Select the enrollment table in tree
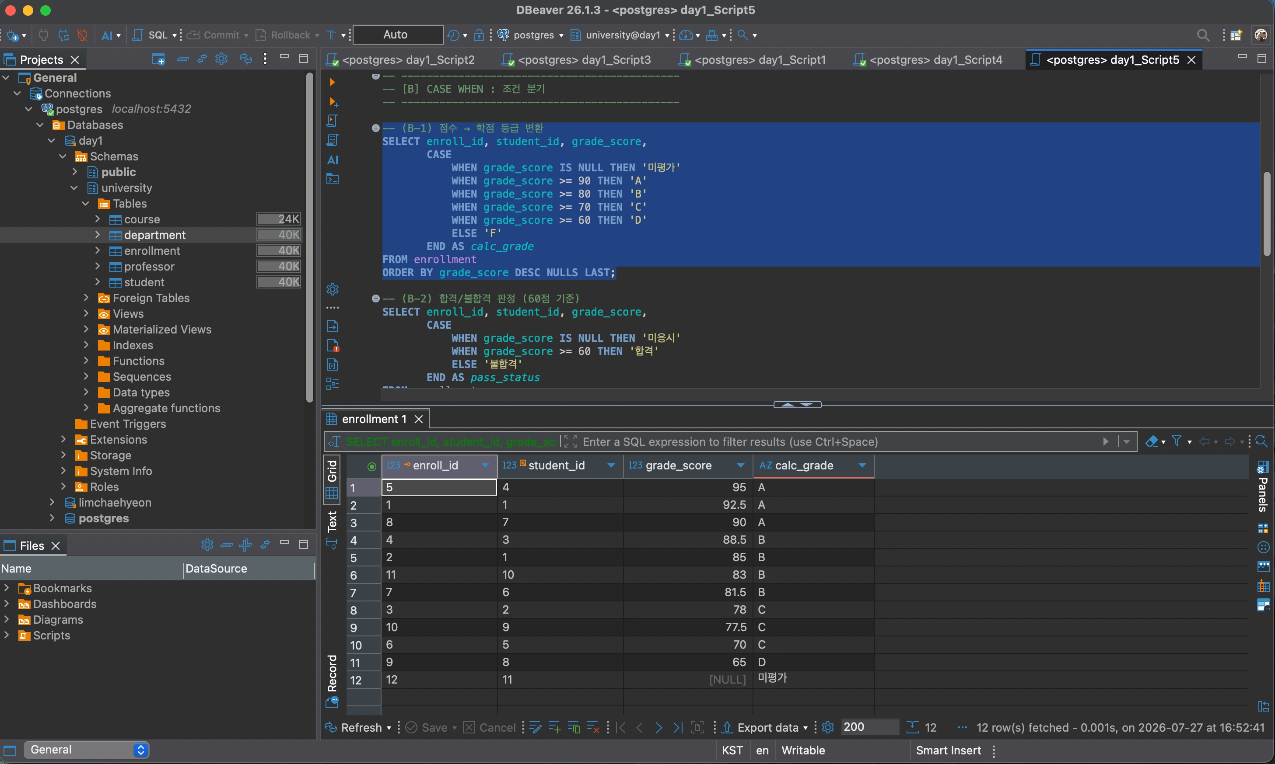The image size is (1275, 764). 152,251
